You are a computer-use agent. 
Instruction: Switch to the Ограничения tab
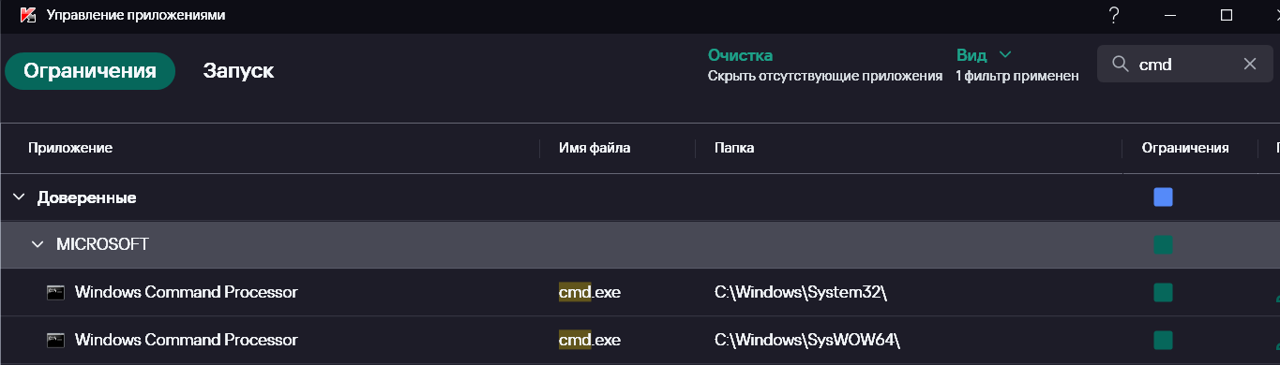tap(90, 71)
